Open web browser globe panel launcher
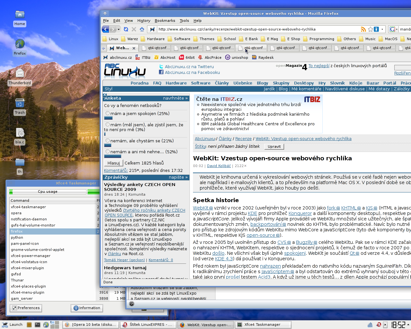The height and width of the screenshot is (329, 411). click(46, 325)
